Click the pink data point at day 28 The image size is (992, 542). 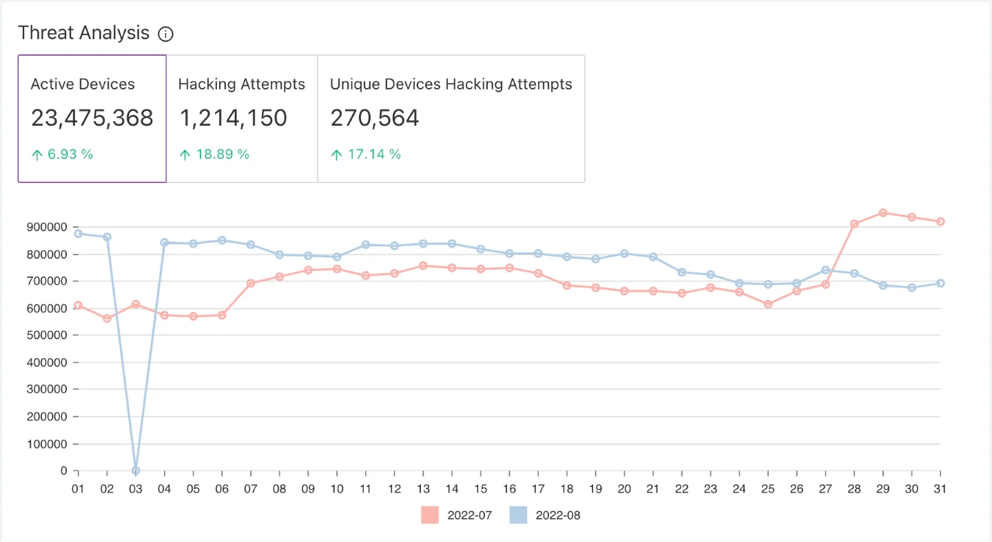tap(854, 224)
